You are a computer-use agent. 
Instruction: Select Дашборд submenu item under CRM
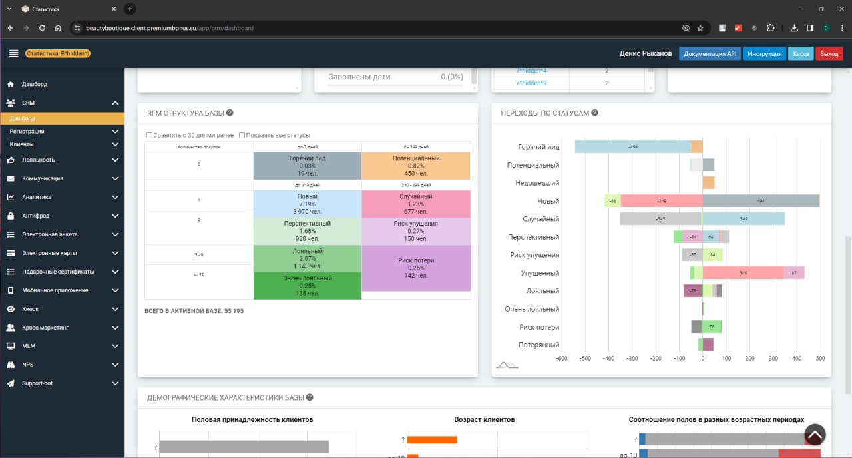23,118
